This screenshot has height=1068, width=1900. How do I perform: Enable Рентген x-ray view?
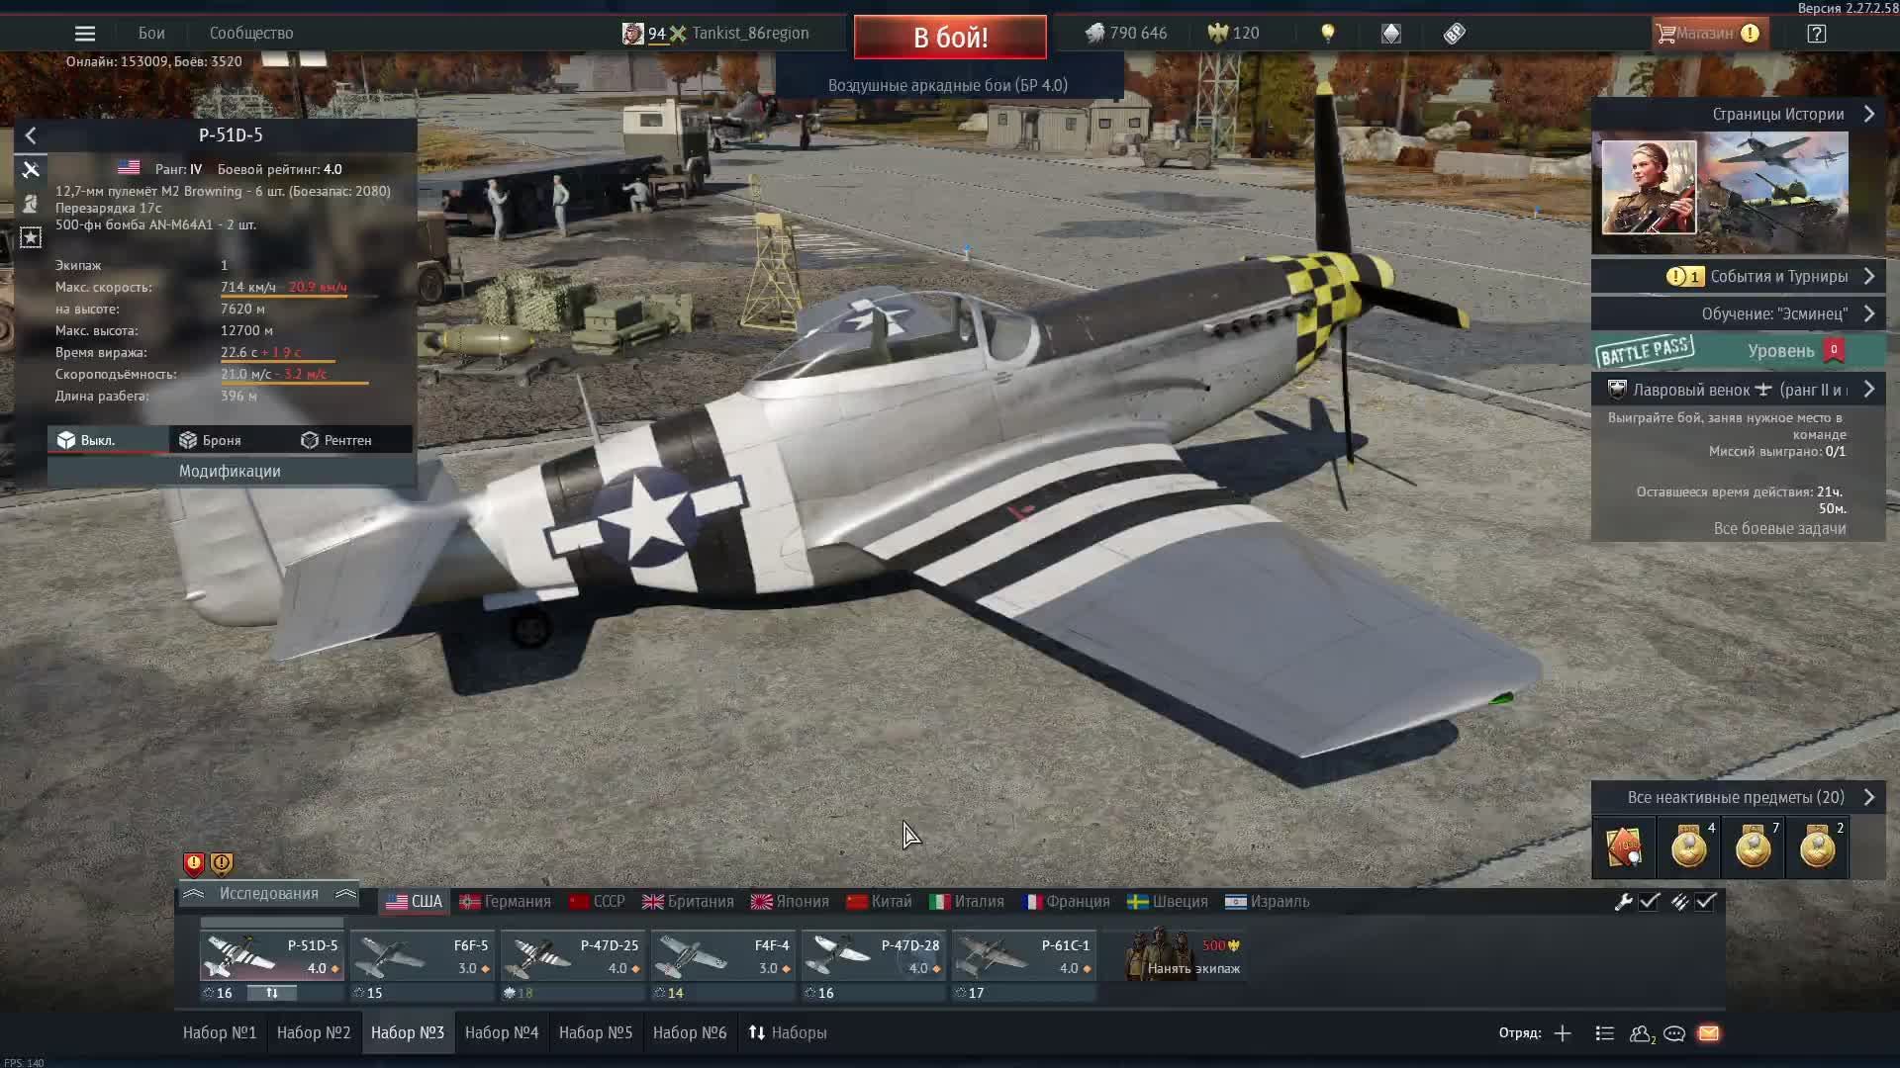(x=336, y=440)
